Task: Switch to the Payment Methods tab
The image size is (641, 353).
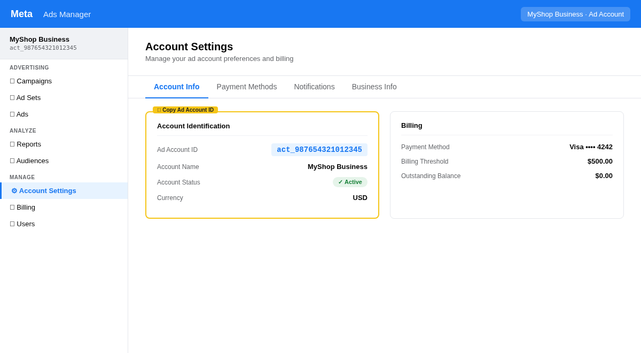Action: (247, 87)
